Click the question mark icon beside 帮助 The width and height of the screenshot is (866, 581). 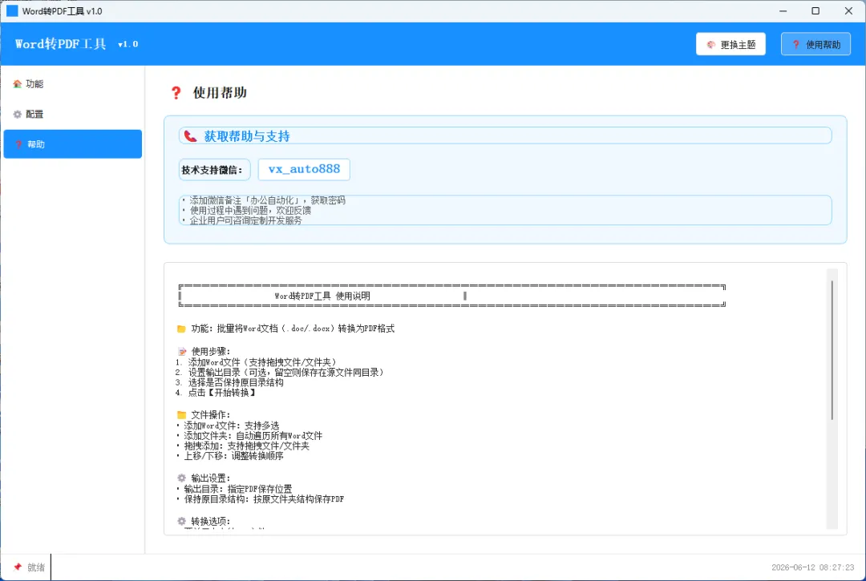point(18,144)
